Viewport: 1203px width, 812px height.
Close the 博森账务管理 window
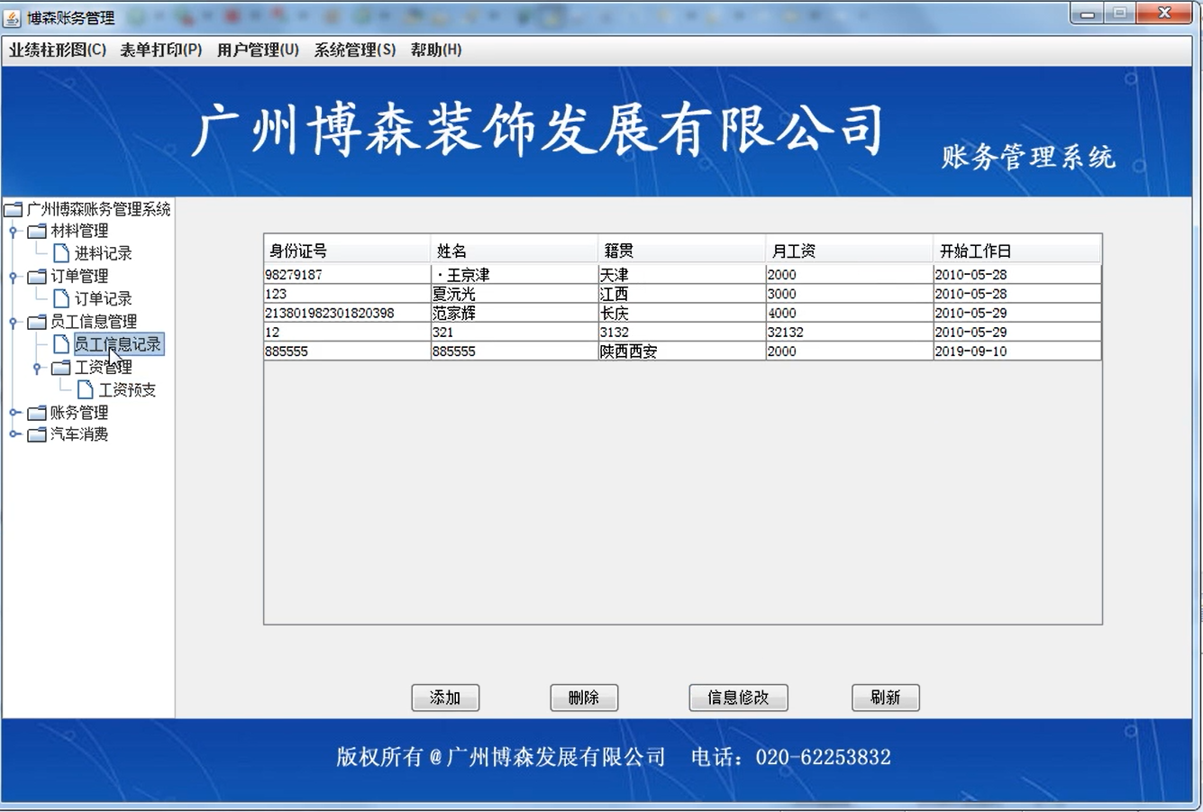(x=1165, y=14)
